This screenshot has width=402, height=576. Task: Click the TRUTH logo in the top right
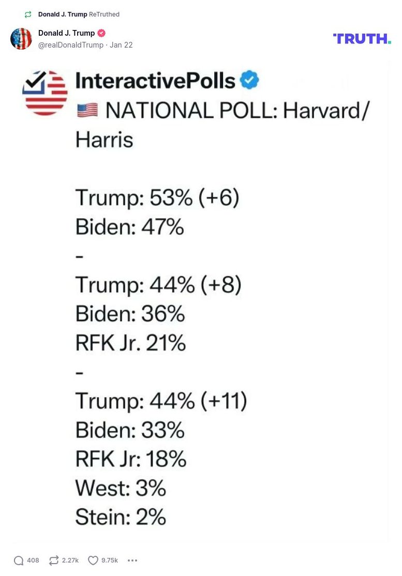362,38
